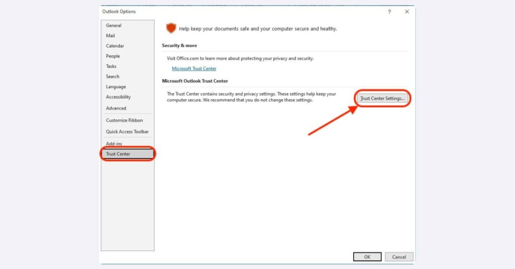Select Add-ins in the options list

point(114,144)
